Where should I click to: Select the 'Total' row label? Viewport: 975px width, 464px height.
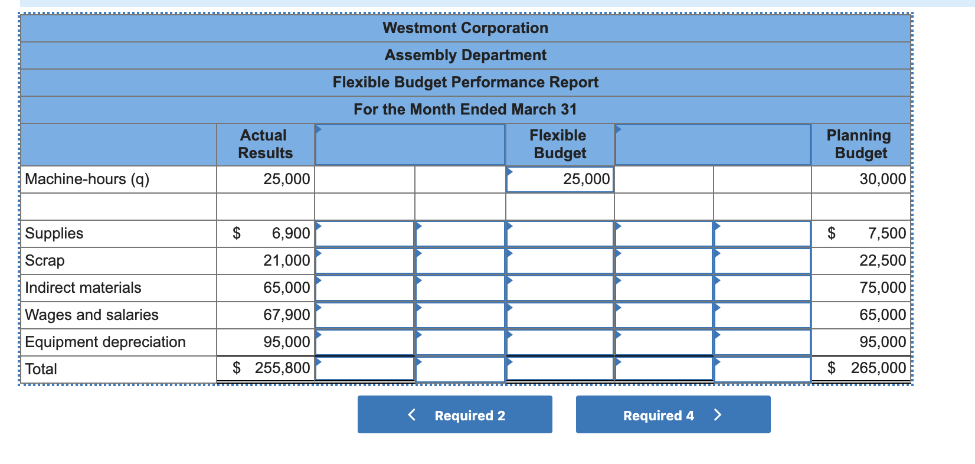pos(41,369)
